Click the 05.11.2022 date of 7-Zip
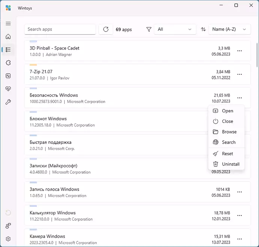The image size is (259, 247). click(221, 77)
